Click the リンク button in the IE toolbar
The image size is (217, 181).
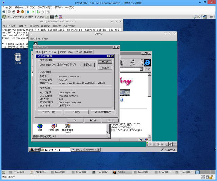coord(148,69)
